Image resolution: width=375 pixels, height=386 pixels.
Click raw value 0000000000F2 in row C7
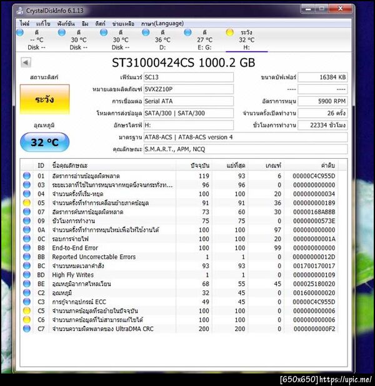pyautogui.click(x=314, y=329)
